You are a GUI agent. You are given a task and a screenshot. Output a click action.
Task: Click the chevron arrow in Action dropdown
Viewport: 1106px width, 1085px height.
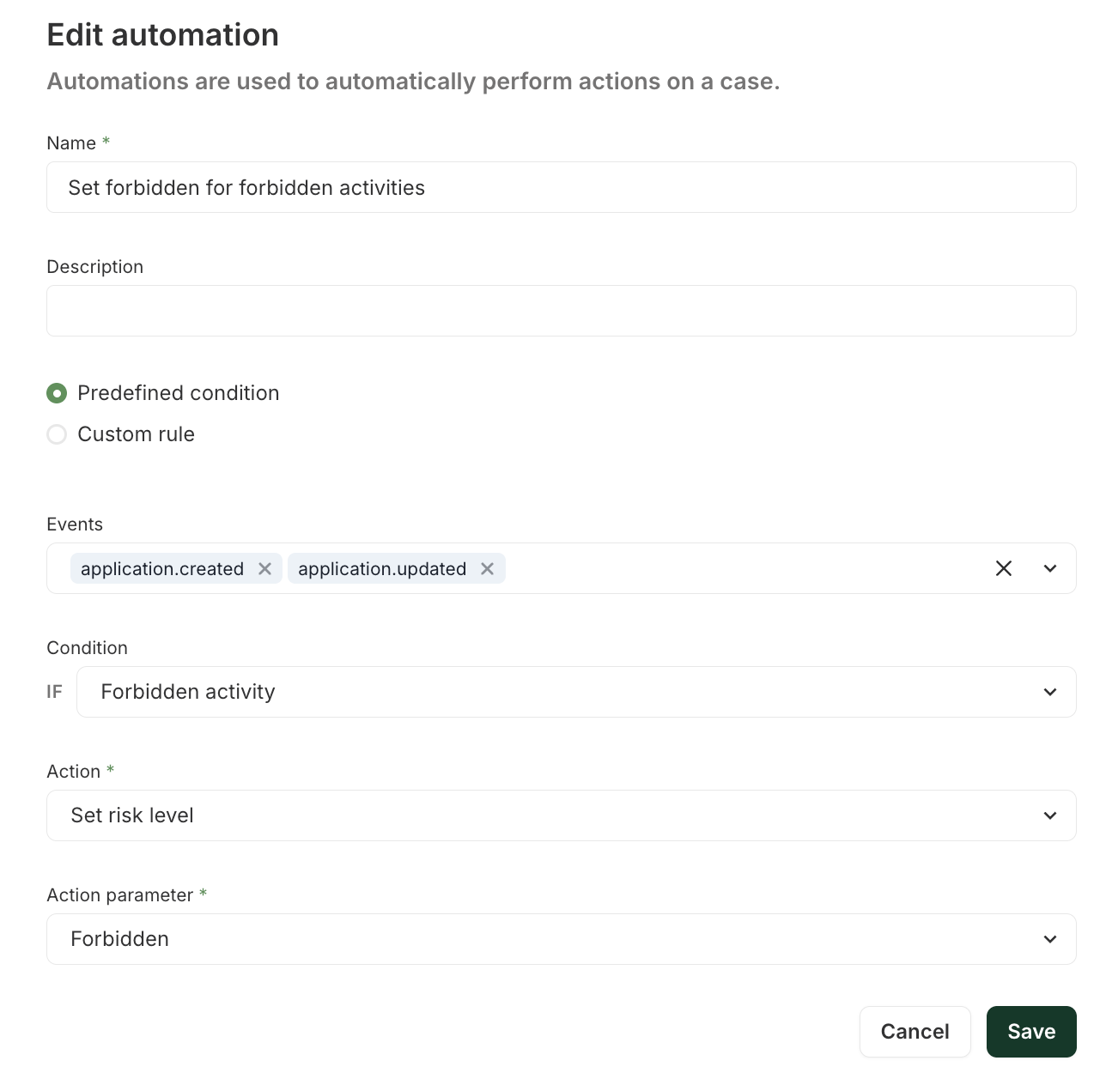click(x=1049, y=815)
